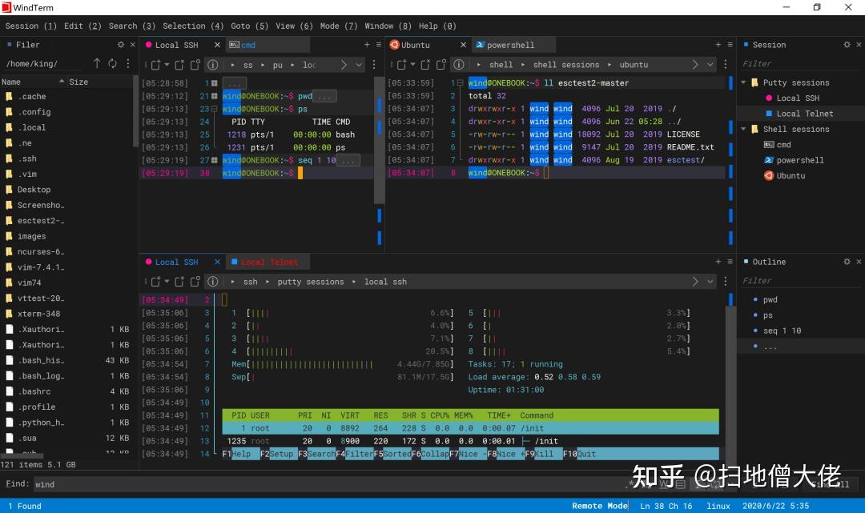Open the Filer panel settings gear

(122, 44)
